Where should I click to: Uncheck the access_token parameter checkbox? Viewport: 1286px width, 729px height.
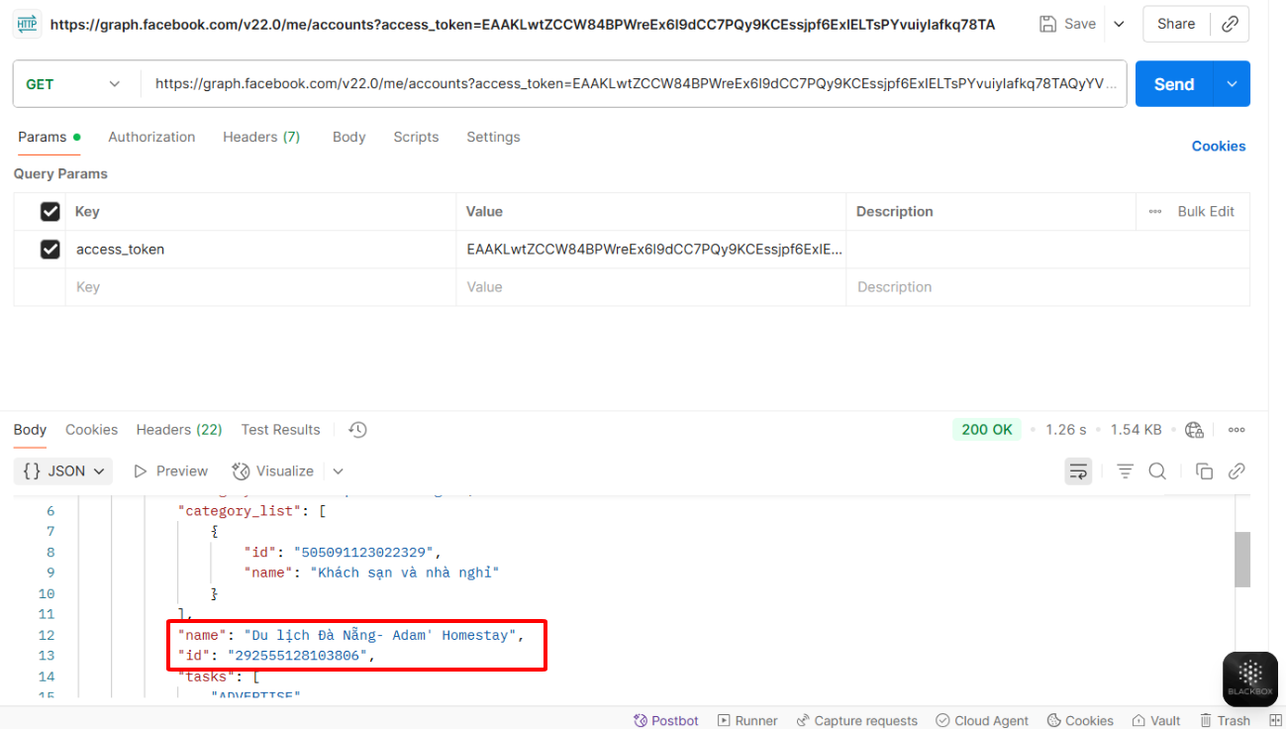(x=50, y=250)
